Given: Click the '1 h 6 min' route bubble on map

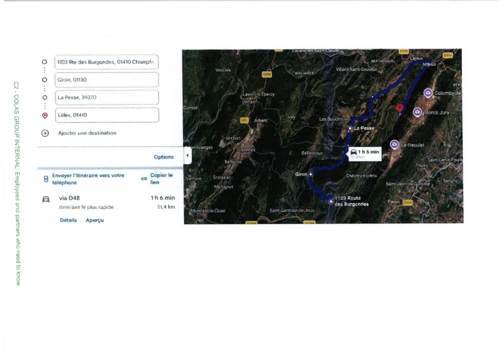Looking at the screenshot, I should tap(365, 154).
